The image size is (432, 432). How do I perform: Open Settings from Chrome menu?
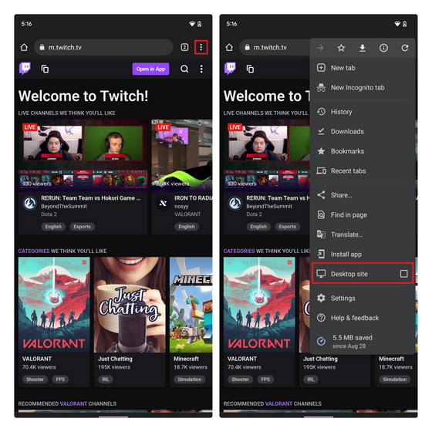(x=363, y=298)
